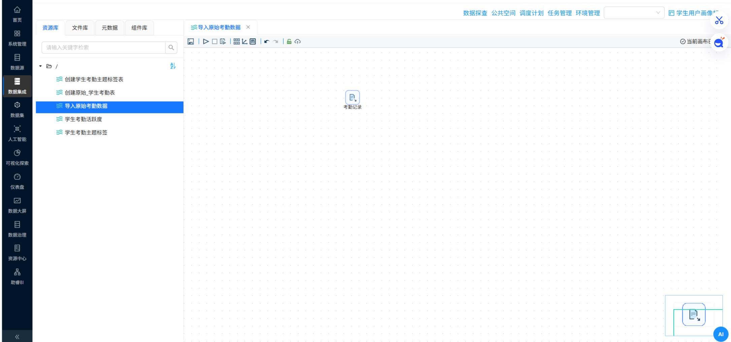Undo the last canvas action

point(267,41)
